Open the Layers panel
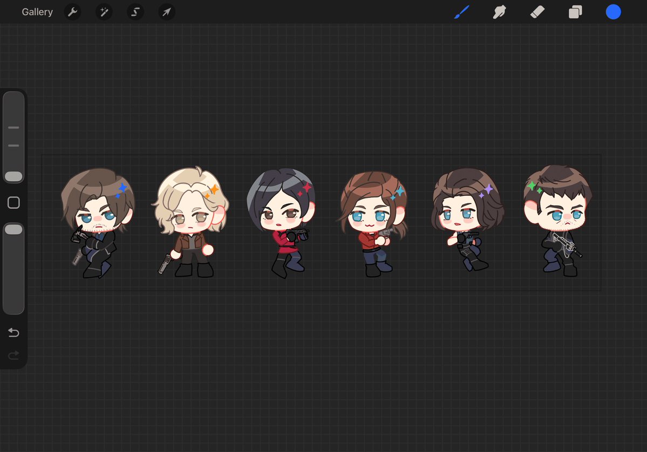This screenshot has height=452, width=647. coord(575,12)
